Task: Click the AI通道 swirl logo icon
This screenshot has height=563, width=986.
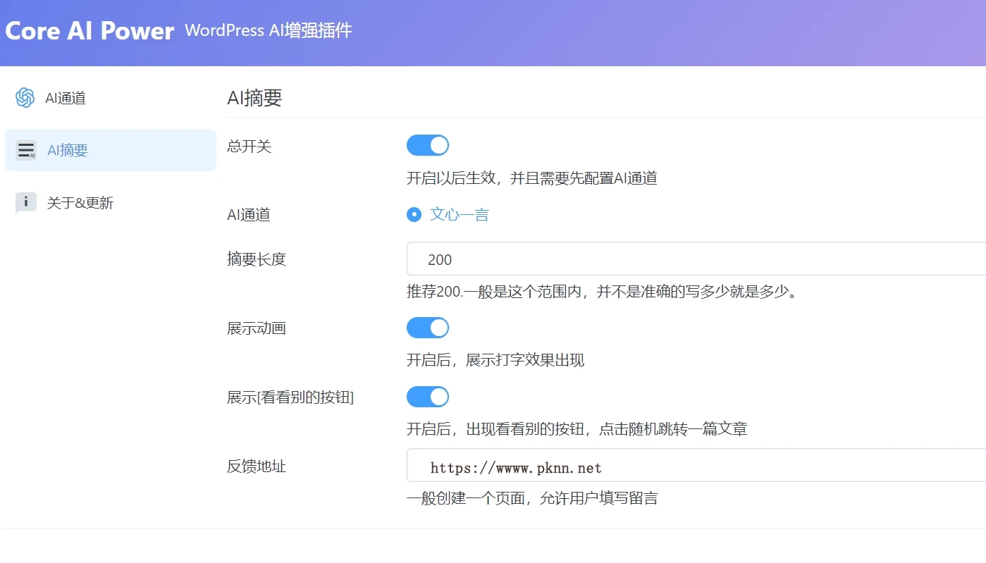Action: (25, 98)
